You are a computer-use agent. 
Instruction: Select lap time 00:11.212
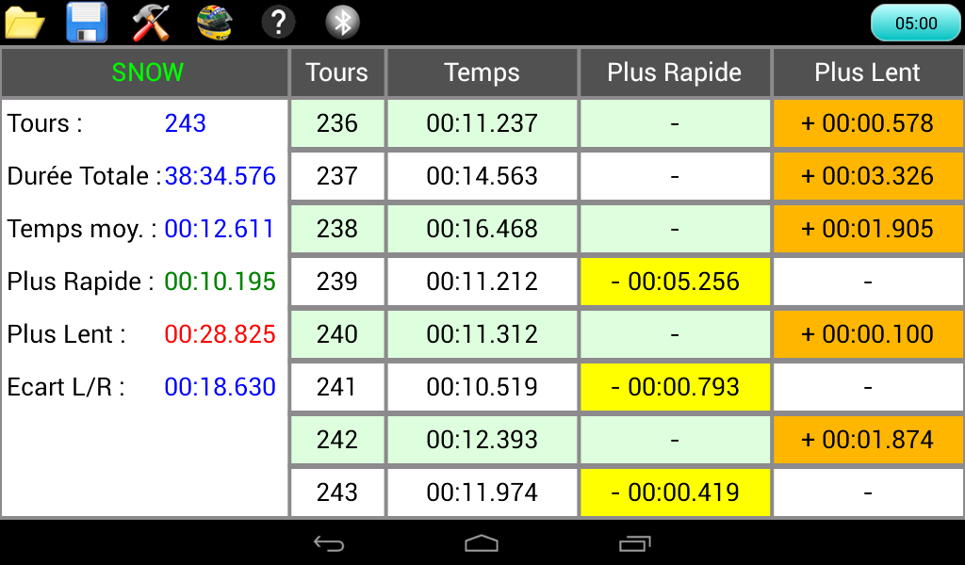point(482,282)
